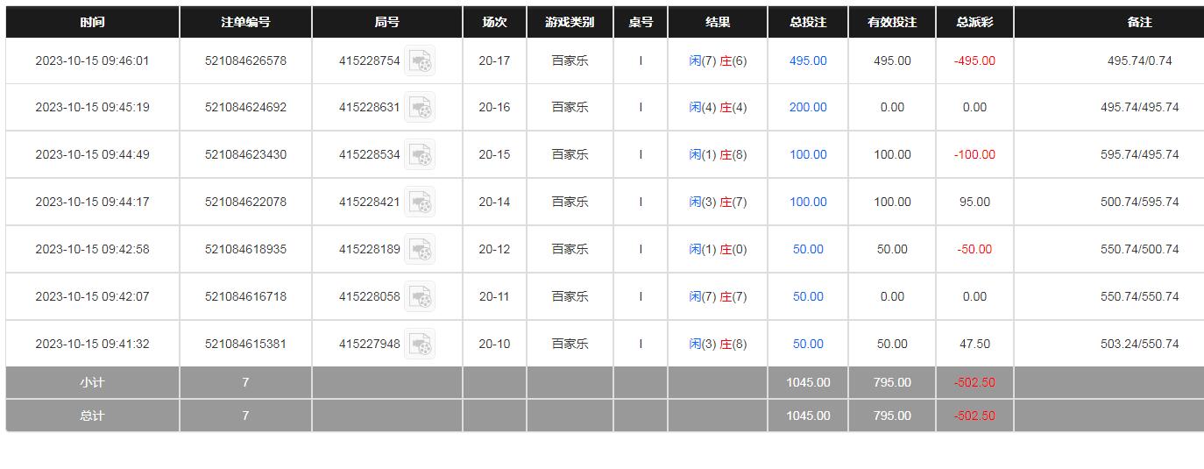
Task: Launch video replay for round 415227948
Action: click(x=421, y=345)
